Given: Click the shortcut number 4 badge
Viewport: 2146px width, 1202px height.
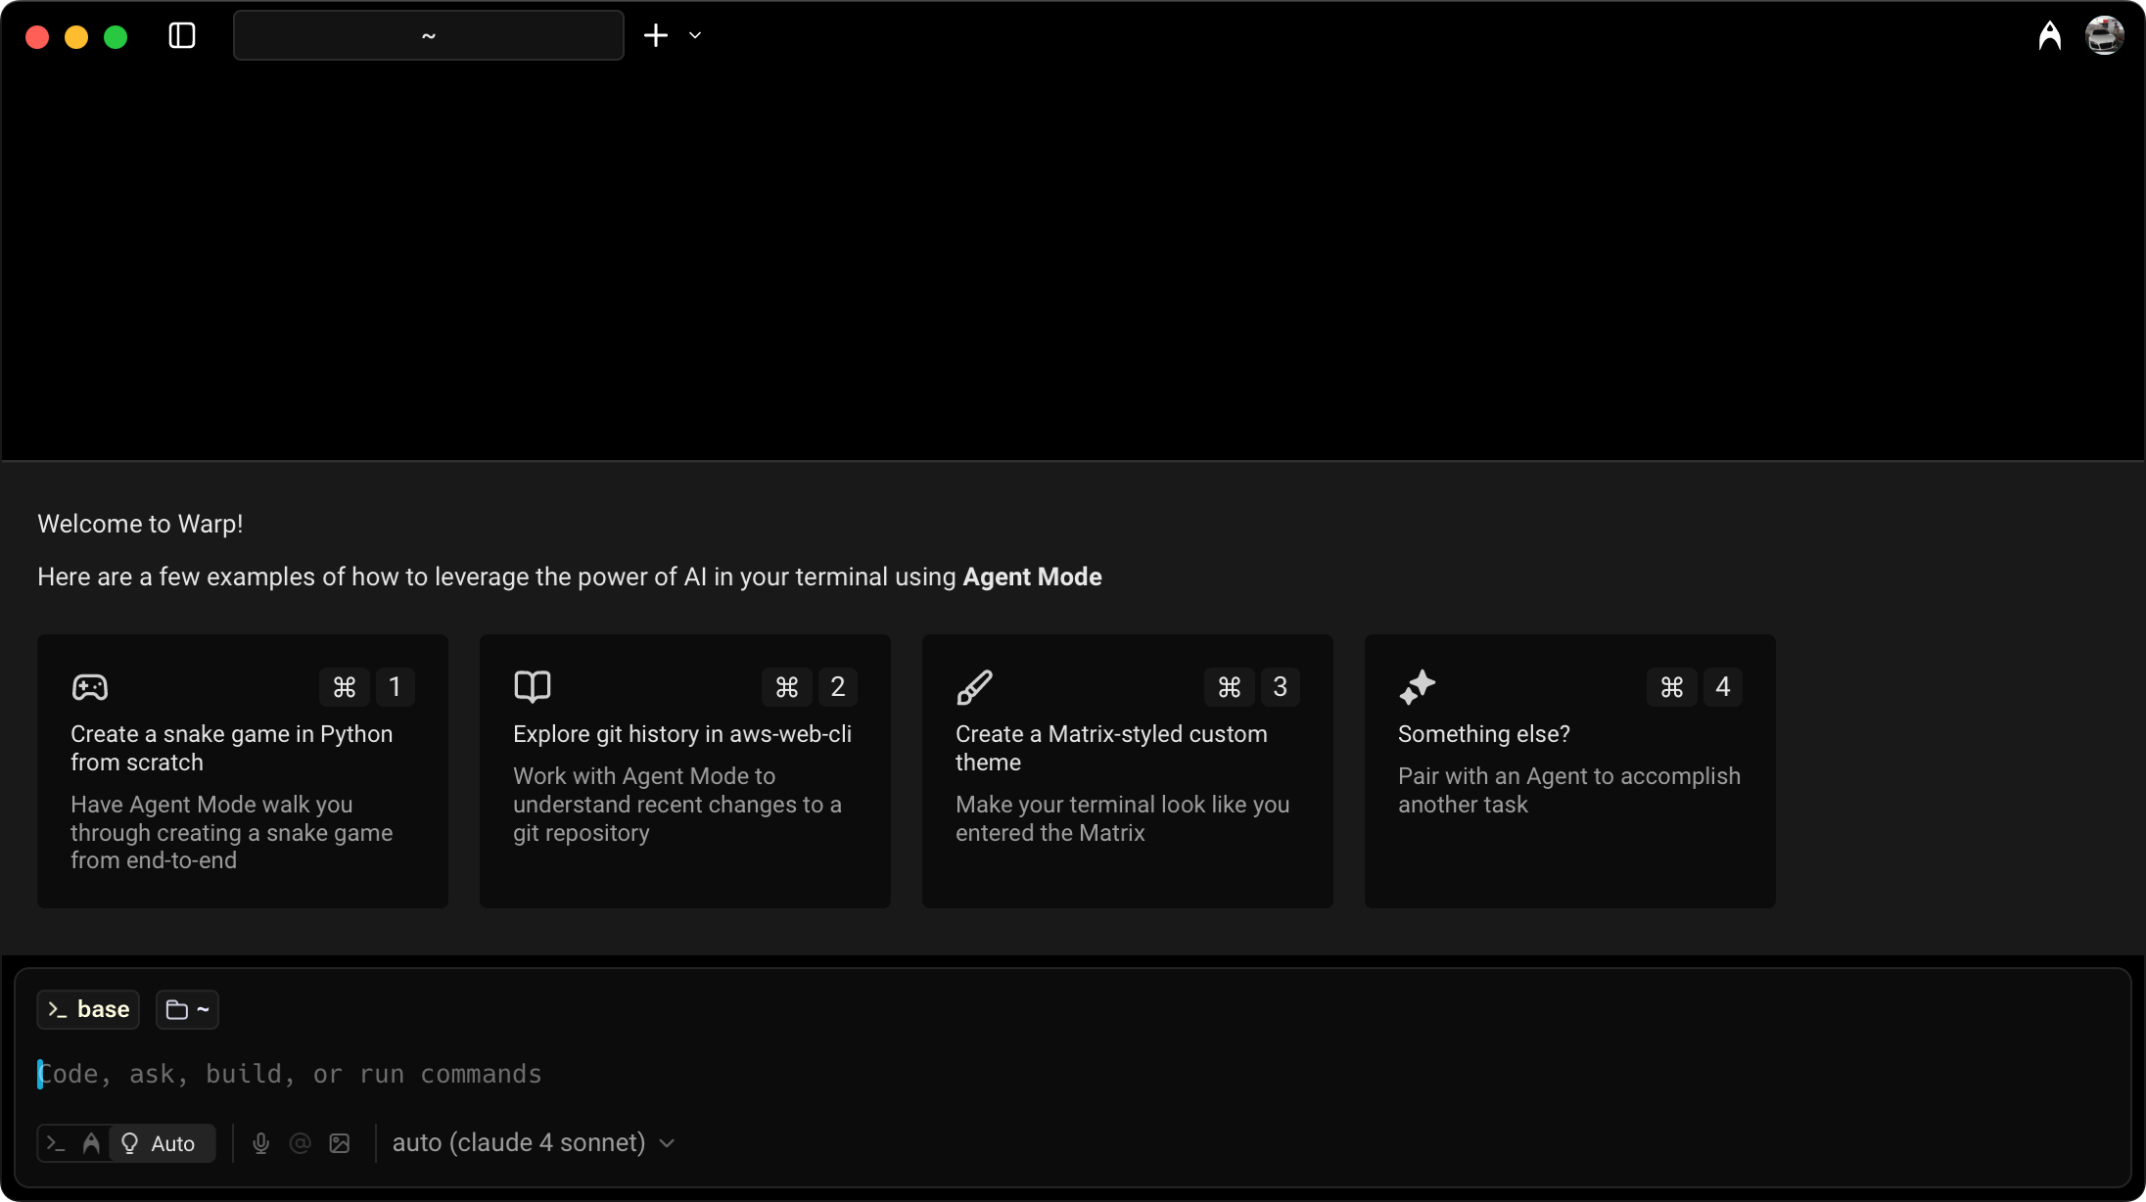Looking at the screenshot, I should pos(1723,687).
